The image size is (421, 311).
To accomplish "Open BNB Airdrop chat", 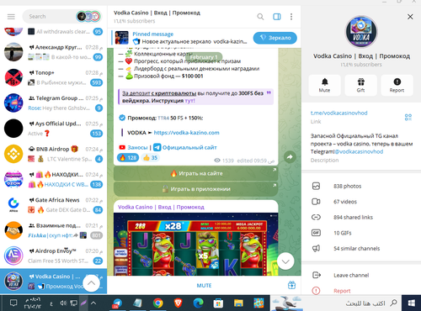I will tap(53, 154).
